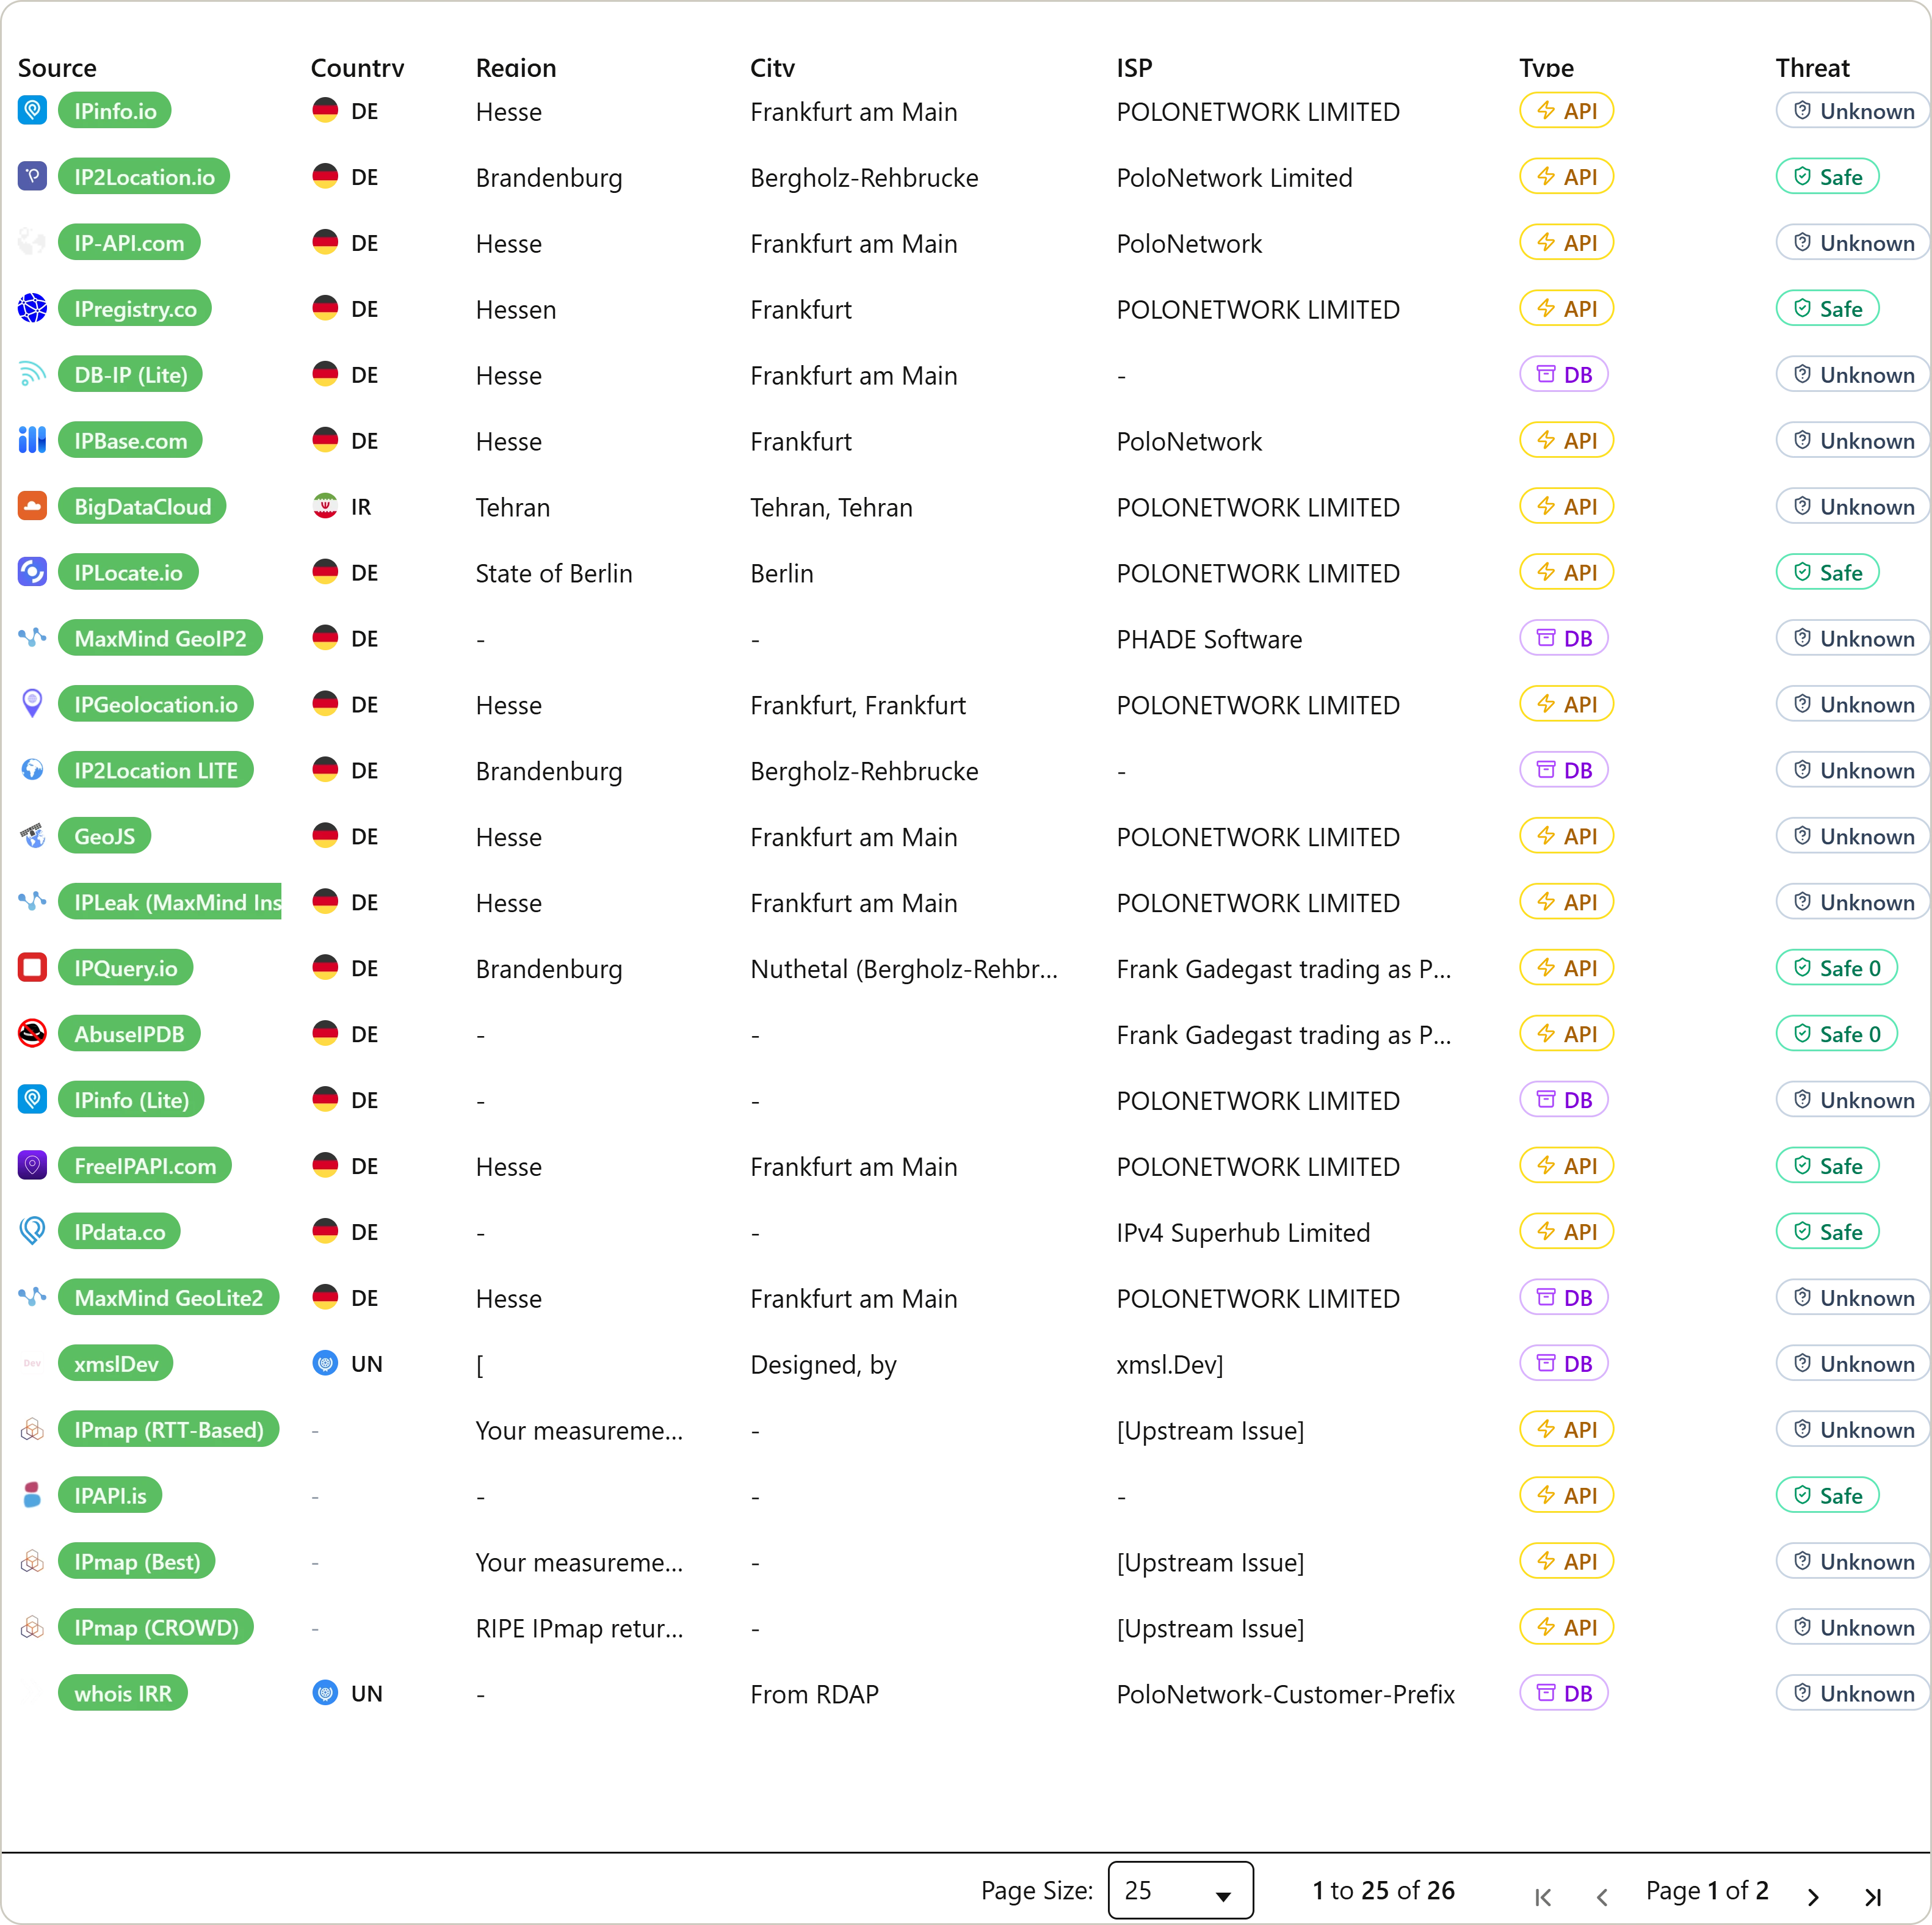Open the IPinfo (Lite) source badge
The height and width of the screenshot is (1925, 1932).
[x=131, y=1099]
